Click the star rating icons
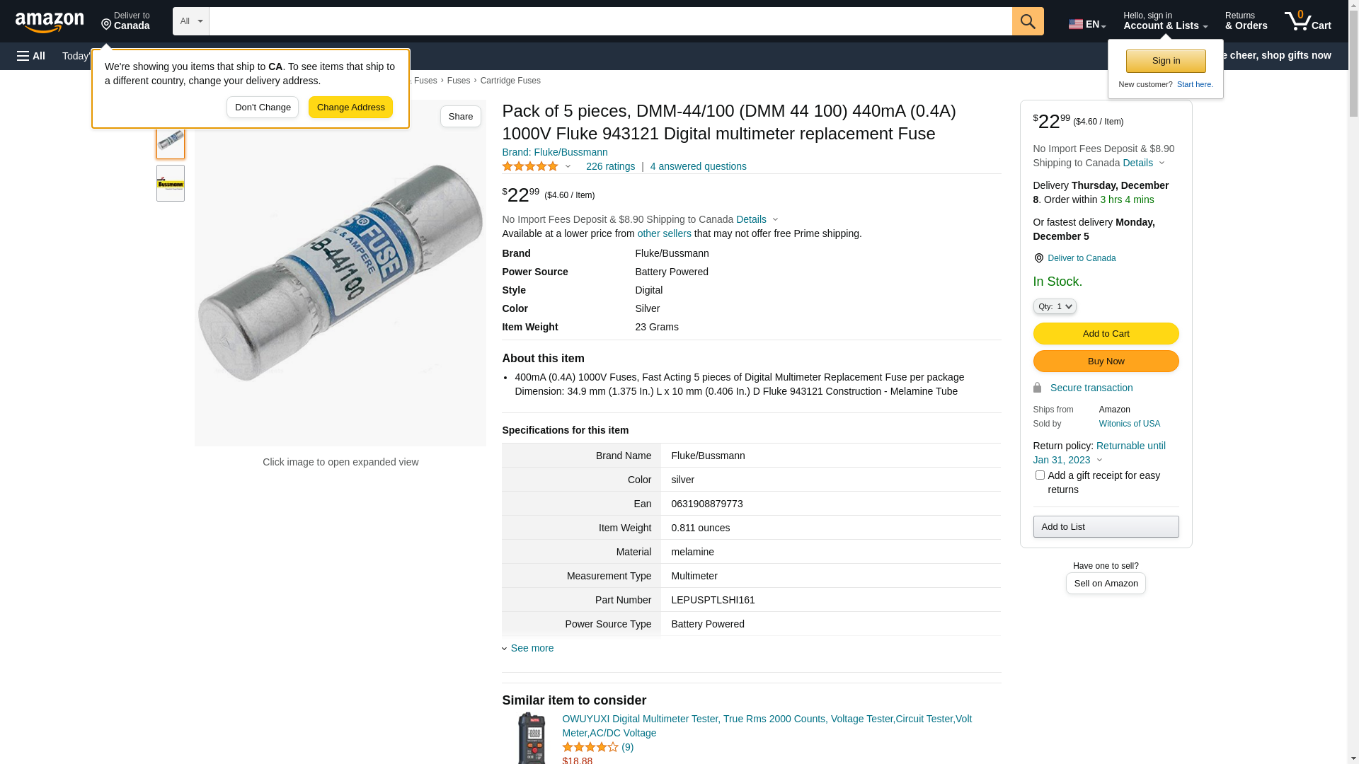1359x764 pixels. [530, 166]
